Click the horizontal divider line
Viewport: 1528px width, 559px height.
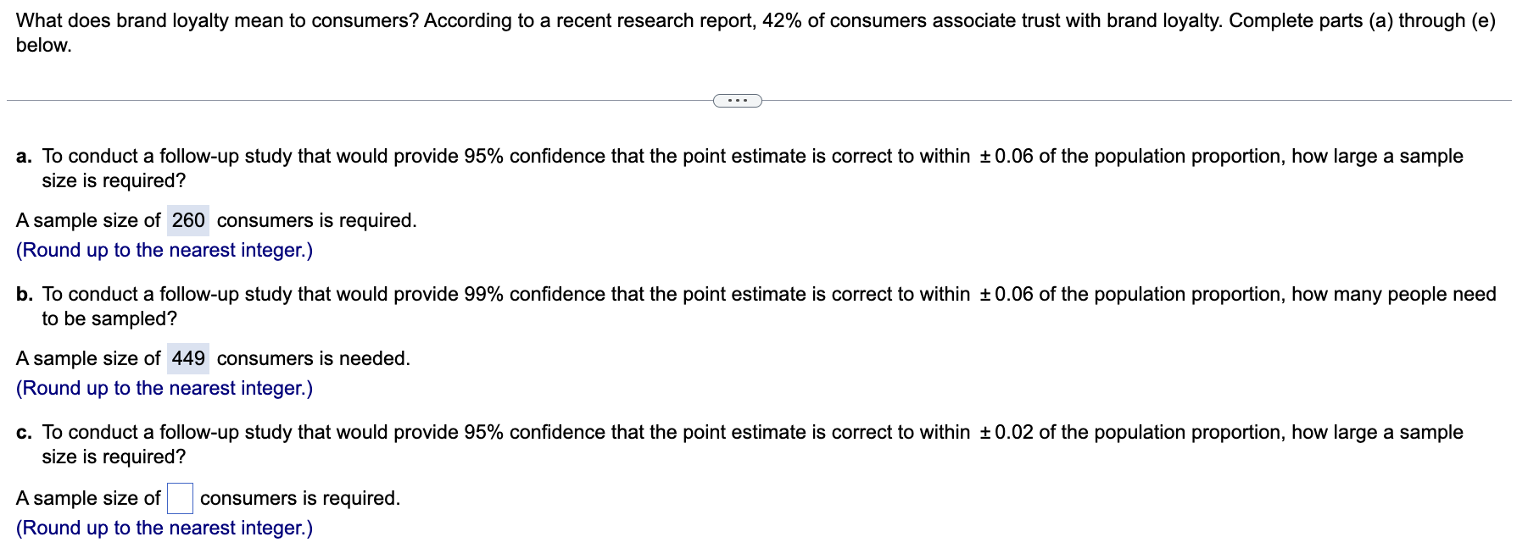pyautogui.click(x=339, y=101)
